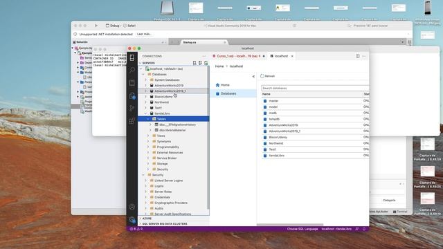Viewport: 443px width, 249px height.
Task: Open the Extensions view in activity bar
Action: 132,121
